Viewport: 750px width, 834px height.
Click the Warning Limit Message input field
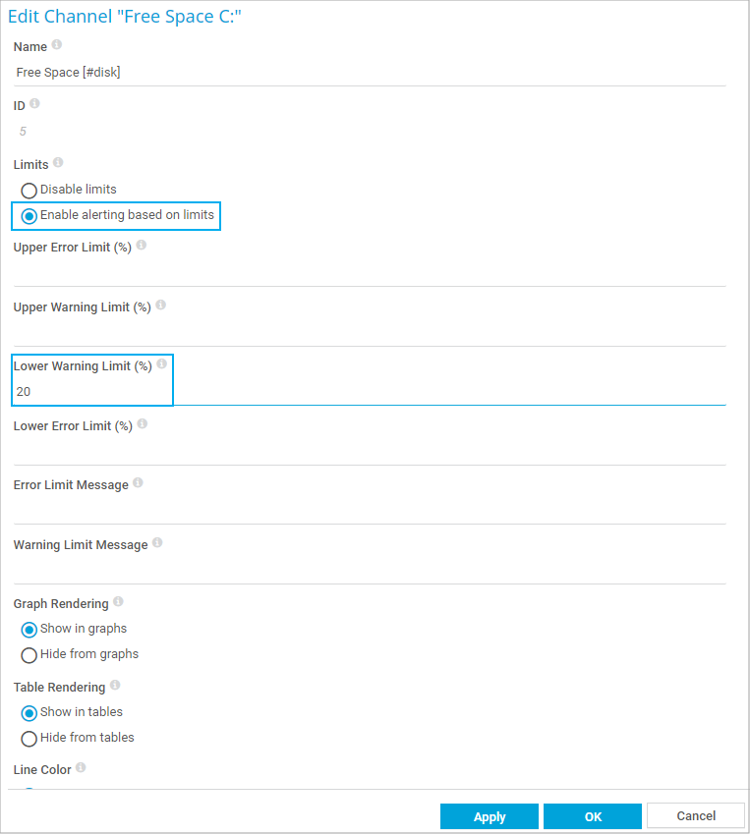tap(370, 570)
